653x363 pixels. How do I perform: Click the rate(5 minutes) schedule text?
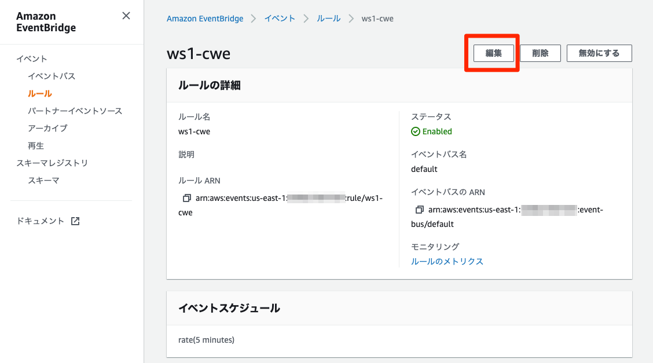click(x=206, y=340)
